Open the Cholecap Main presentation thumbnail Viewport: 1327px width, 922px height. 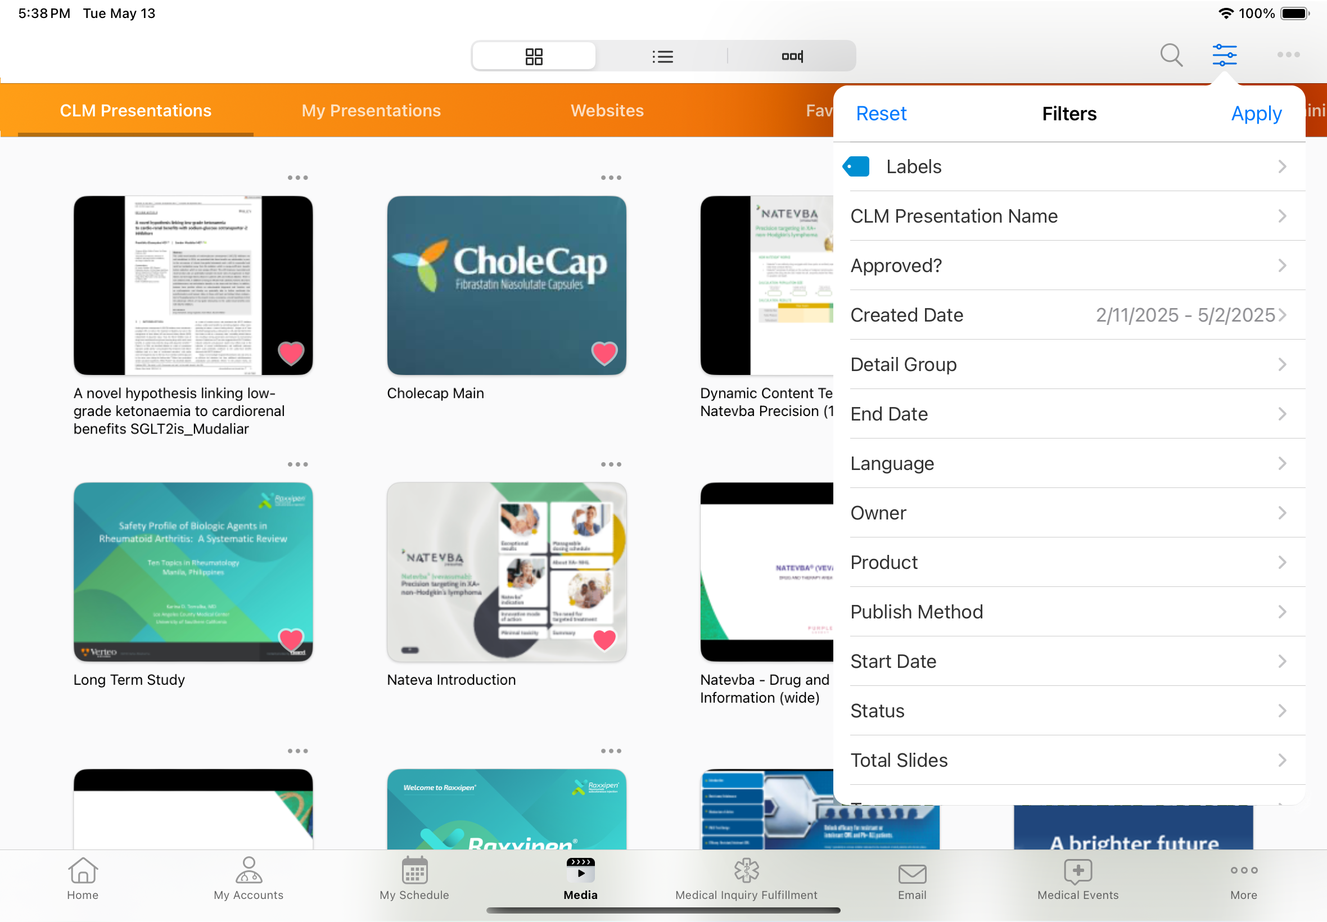(x=506, y=285)
